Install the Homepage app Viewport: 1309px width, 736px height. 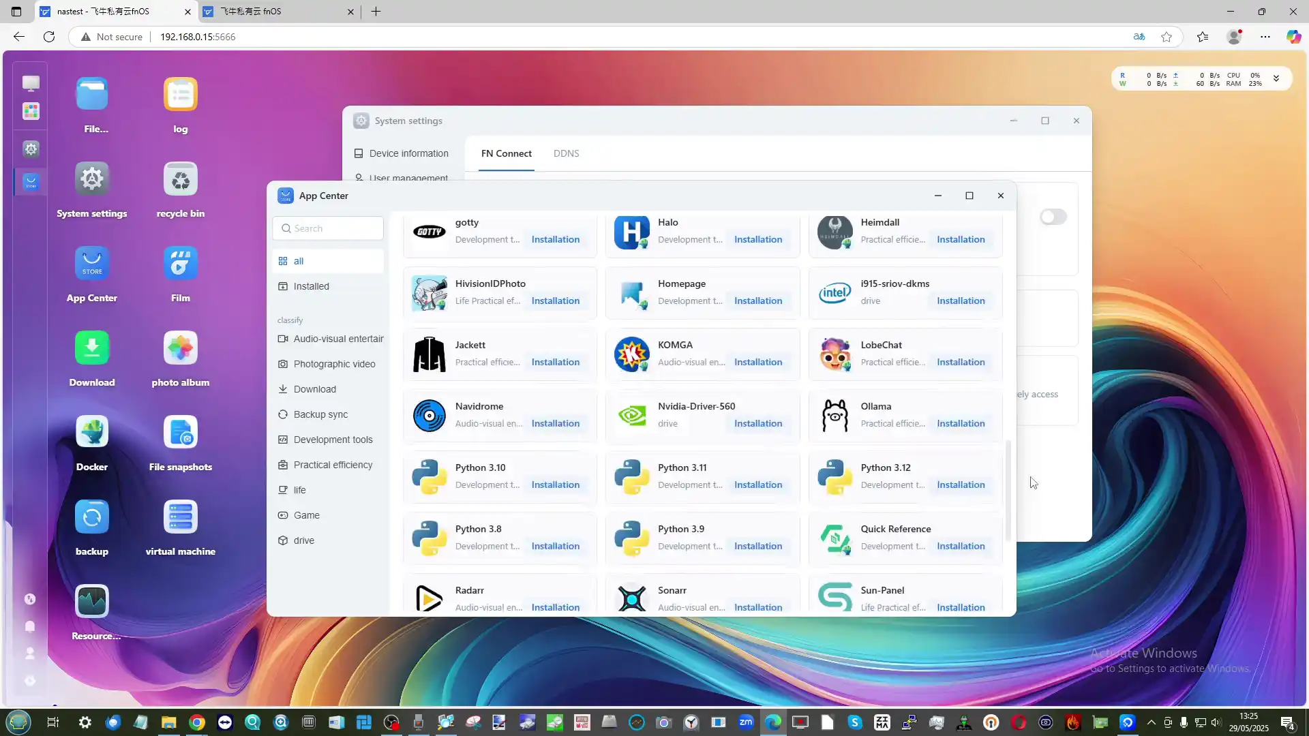pos(758,301)
